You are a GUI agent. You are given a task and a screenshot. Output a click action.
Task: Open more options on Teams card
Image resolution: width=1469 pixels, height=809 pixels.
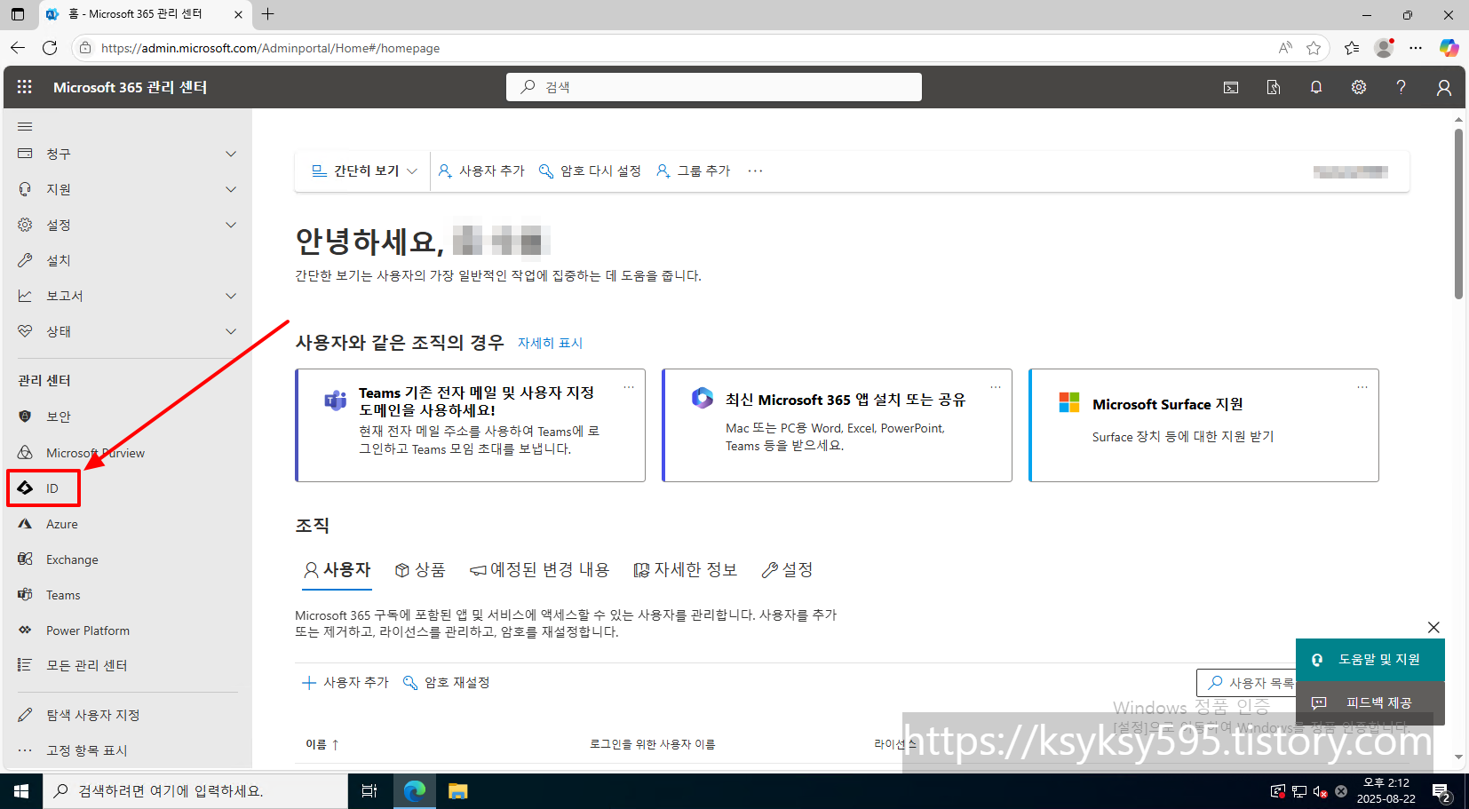pyautogui.click(x=629, y=387)
